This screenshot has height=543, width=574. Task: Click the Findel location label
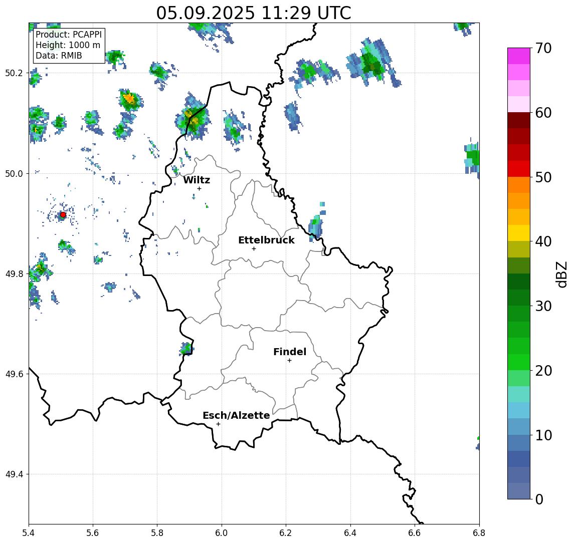point(290,352)
